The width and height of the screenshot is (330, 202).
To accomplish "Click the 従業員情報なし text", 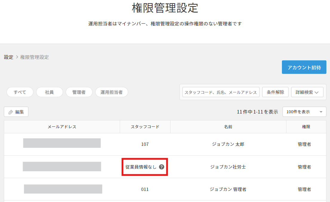I will 141,167.
